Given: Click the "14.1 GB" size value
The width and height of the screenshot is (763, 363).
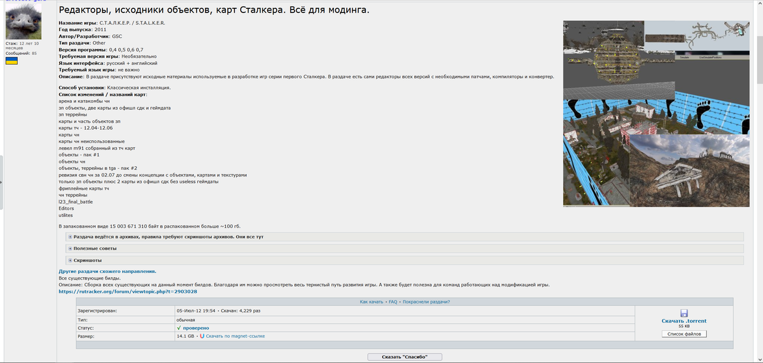Looking at the screenshot, I should pyautogui.click(x=185, y=336).
